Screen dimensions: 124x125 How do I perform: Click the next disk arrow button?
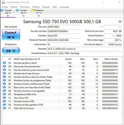tap(120, 21)
